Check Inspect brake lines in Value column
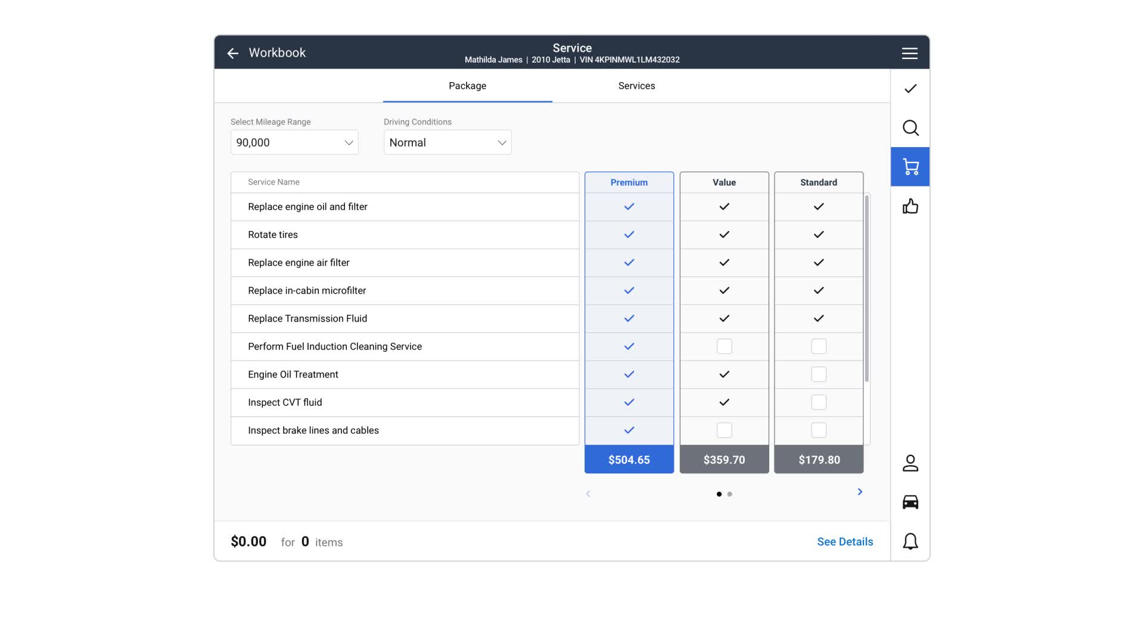Viewport: 1144px width, 643px height. pyautogui.click(x=724, y=430)
